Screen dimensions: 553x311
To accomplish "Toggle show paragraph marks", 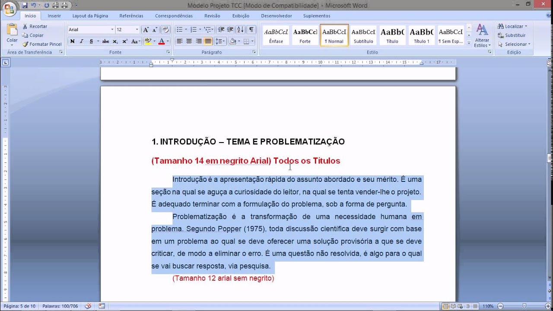I will (x=251, y=30).
